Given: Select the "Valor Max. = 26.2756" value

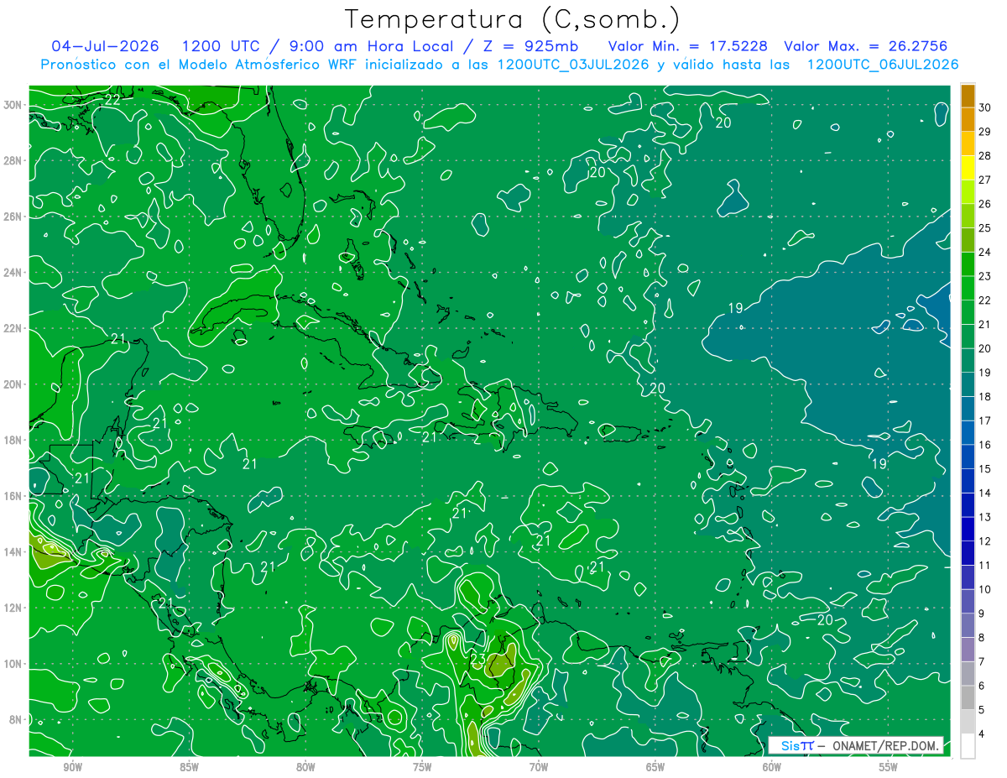Looking at the screenshot, I should (866, 46).
